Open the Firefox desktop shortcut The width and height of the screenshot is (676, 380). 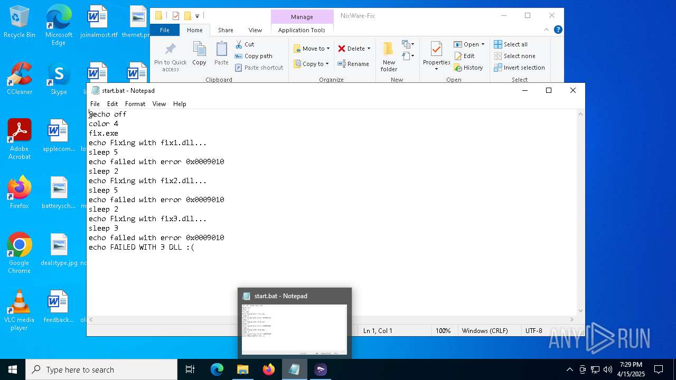coord(20,193)
